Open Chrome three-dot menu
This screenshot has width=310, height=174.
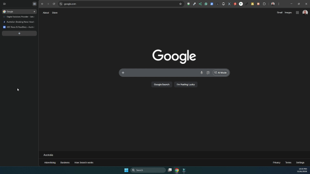(279, 4)
